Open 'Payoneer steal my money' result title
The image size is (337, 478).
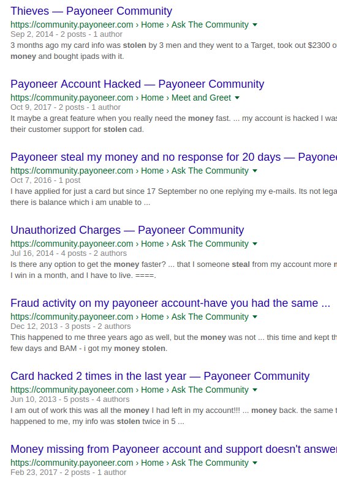pyautogui.click(x=173, y=157)
